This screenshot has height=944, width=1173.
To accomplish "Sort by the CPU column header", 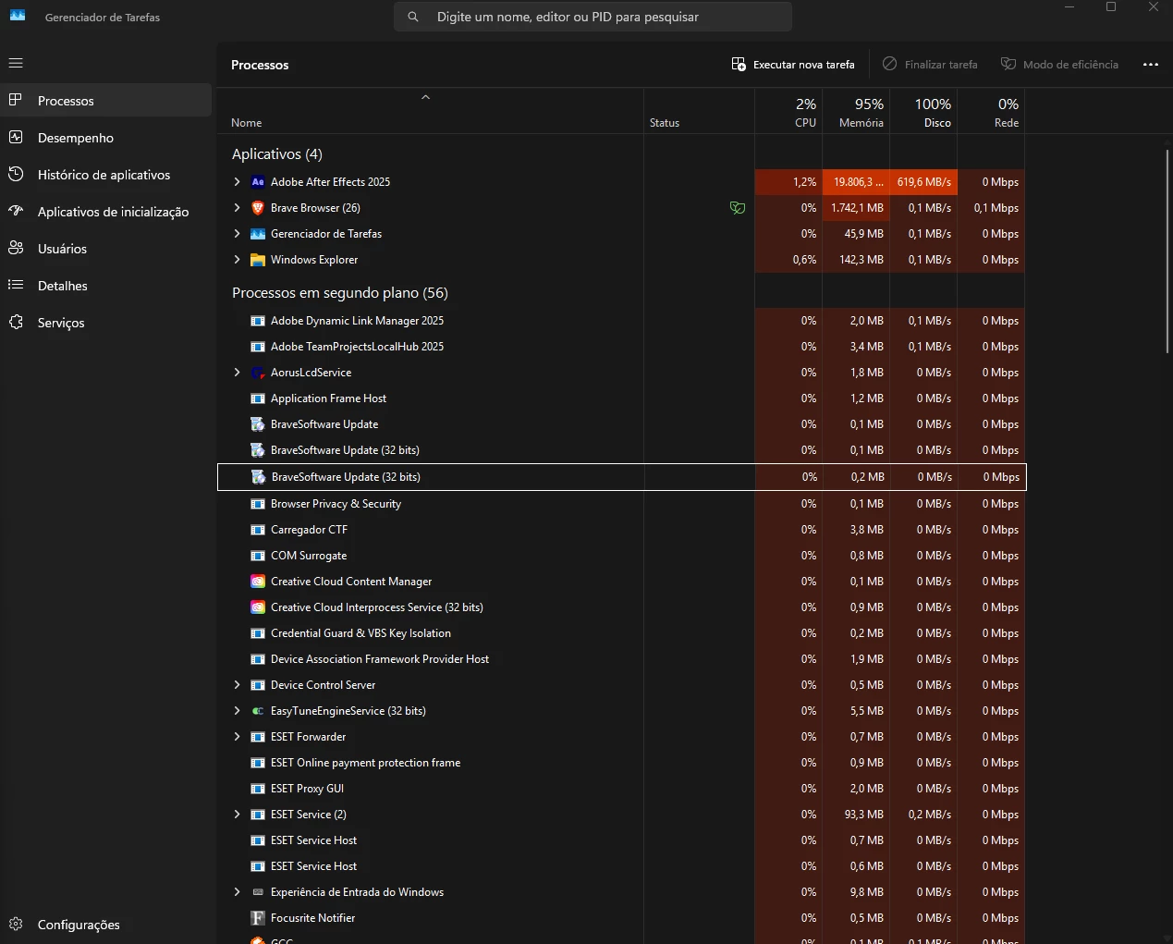I will click(788, 112).
